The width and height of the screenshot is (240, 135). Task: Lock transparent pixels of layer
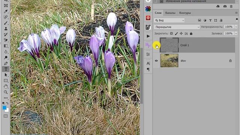click(171, 33)
